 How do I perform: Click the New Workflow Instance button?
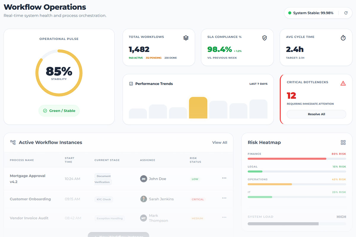coord(118,235)
